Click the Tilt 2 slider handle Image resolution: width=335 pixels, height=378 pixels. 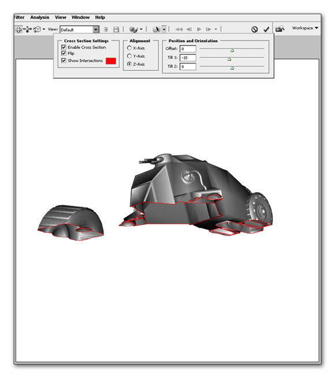click(x=232, y=68)
